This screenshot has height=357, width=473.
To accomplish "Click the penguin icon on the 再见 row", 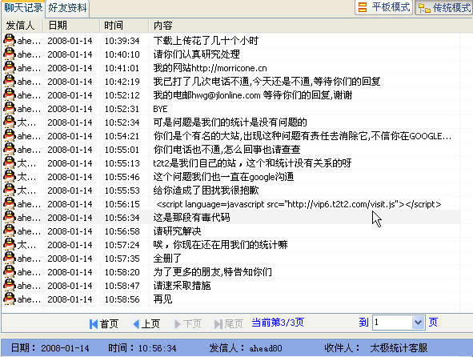I will click(10, 299).
